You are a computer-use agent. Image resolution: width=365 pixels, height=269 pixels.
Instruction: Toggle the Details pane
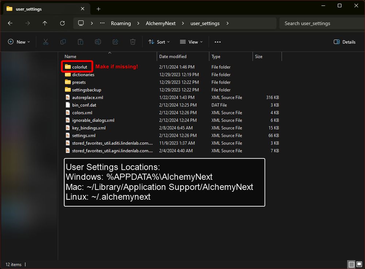point(345,42)
